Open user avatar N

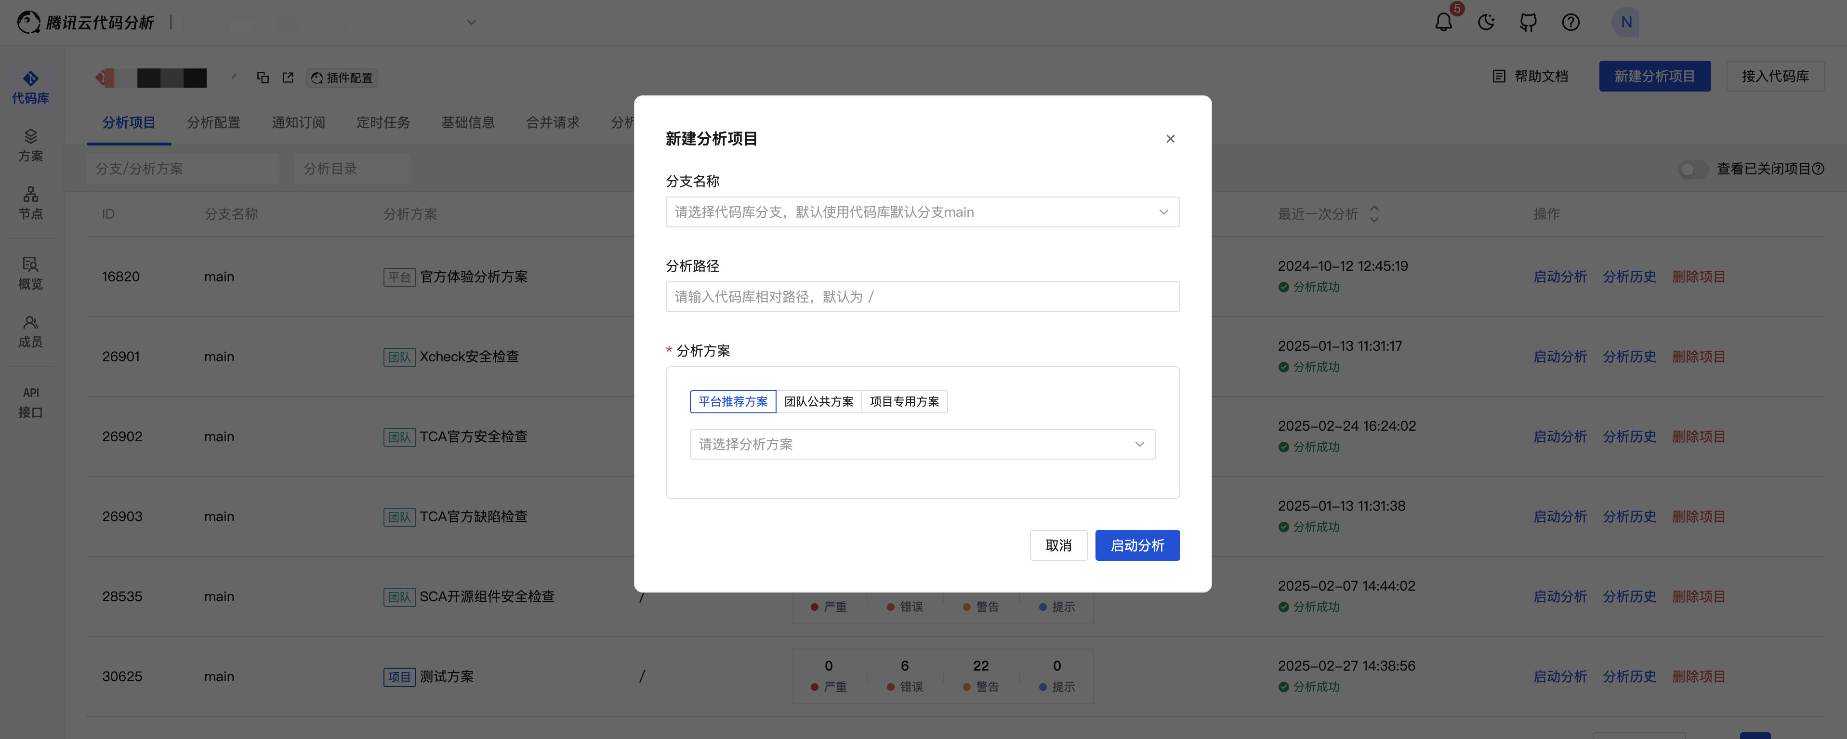[x=1625, y=22]
